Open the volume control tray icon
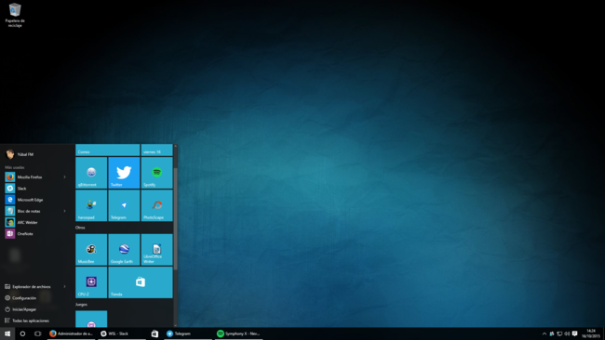 click(567, 333)
